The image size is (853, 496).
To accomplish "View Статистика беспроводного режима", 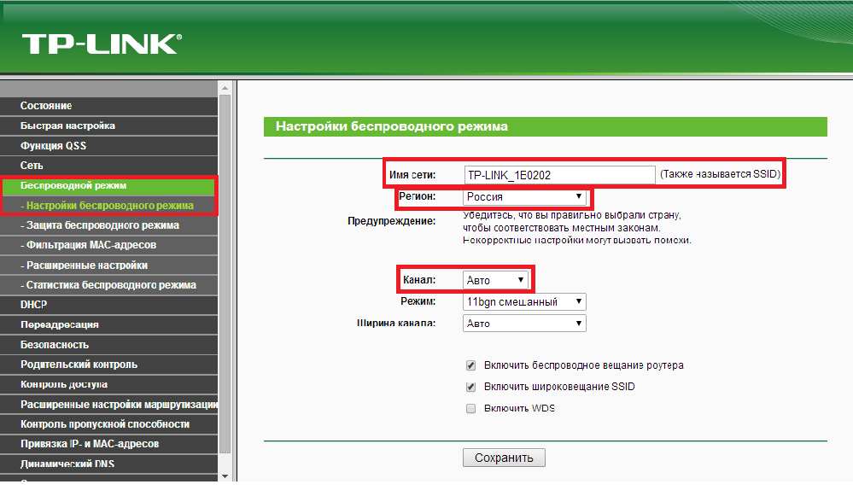I will coord(108,285).
